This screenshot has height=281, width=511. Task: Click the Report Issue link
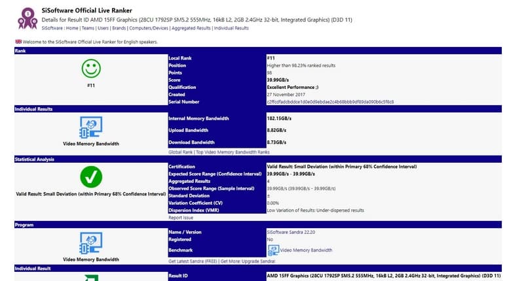point(181,218)
